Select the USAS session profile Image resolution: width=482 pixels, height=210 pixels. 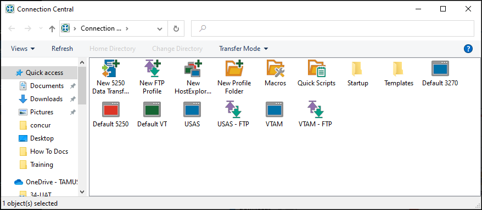[x=193, y=109]
